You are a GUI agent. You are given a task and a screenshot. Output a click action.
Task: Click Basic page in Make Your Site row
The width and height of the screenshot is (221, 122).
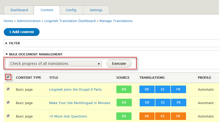(24, 103)
